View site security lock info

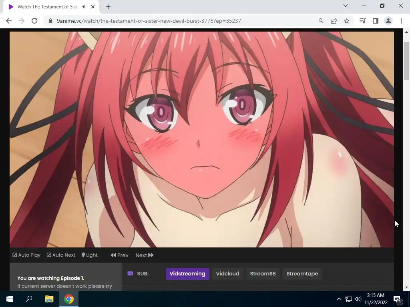[x=51, y=21]
